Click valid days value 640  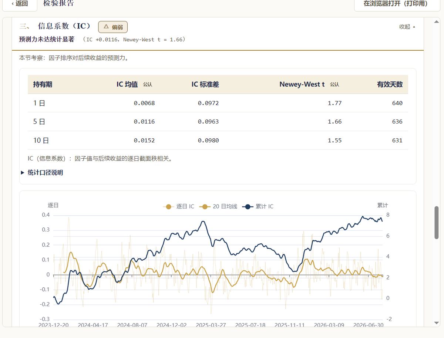(x=397, y=103)
